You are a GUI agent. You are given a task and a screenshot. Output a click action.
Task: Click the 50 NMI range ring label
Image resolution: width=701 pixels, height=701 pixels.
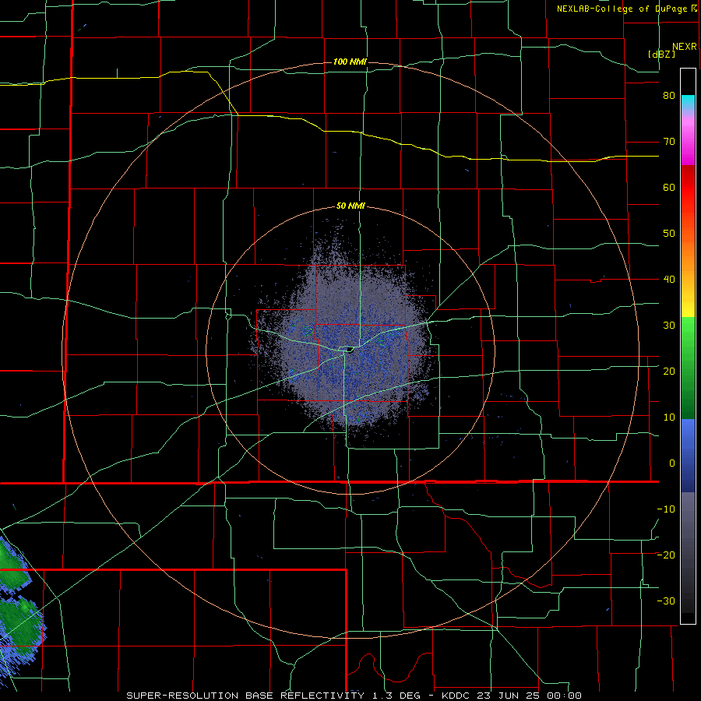pyautogui.click(x=350, y=206)
